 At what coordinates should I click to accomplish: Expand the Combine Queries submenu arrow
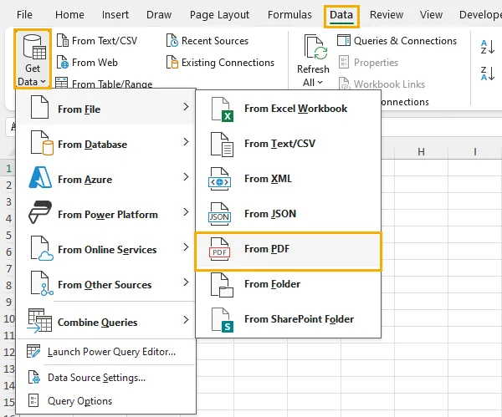coord(186,320)
